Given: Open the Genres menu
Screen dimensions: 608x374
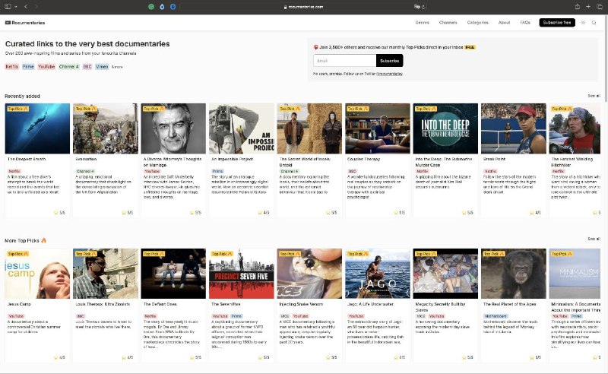Looking at the screenshot, I should [x=422, y=23].
